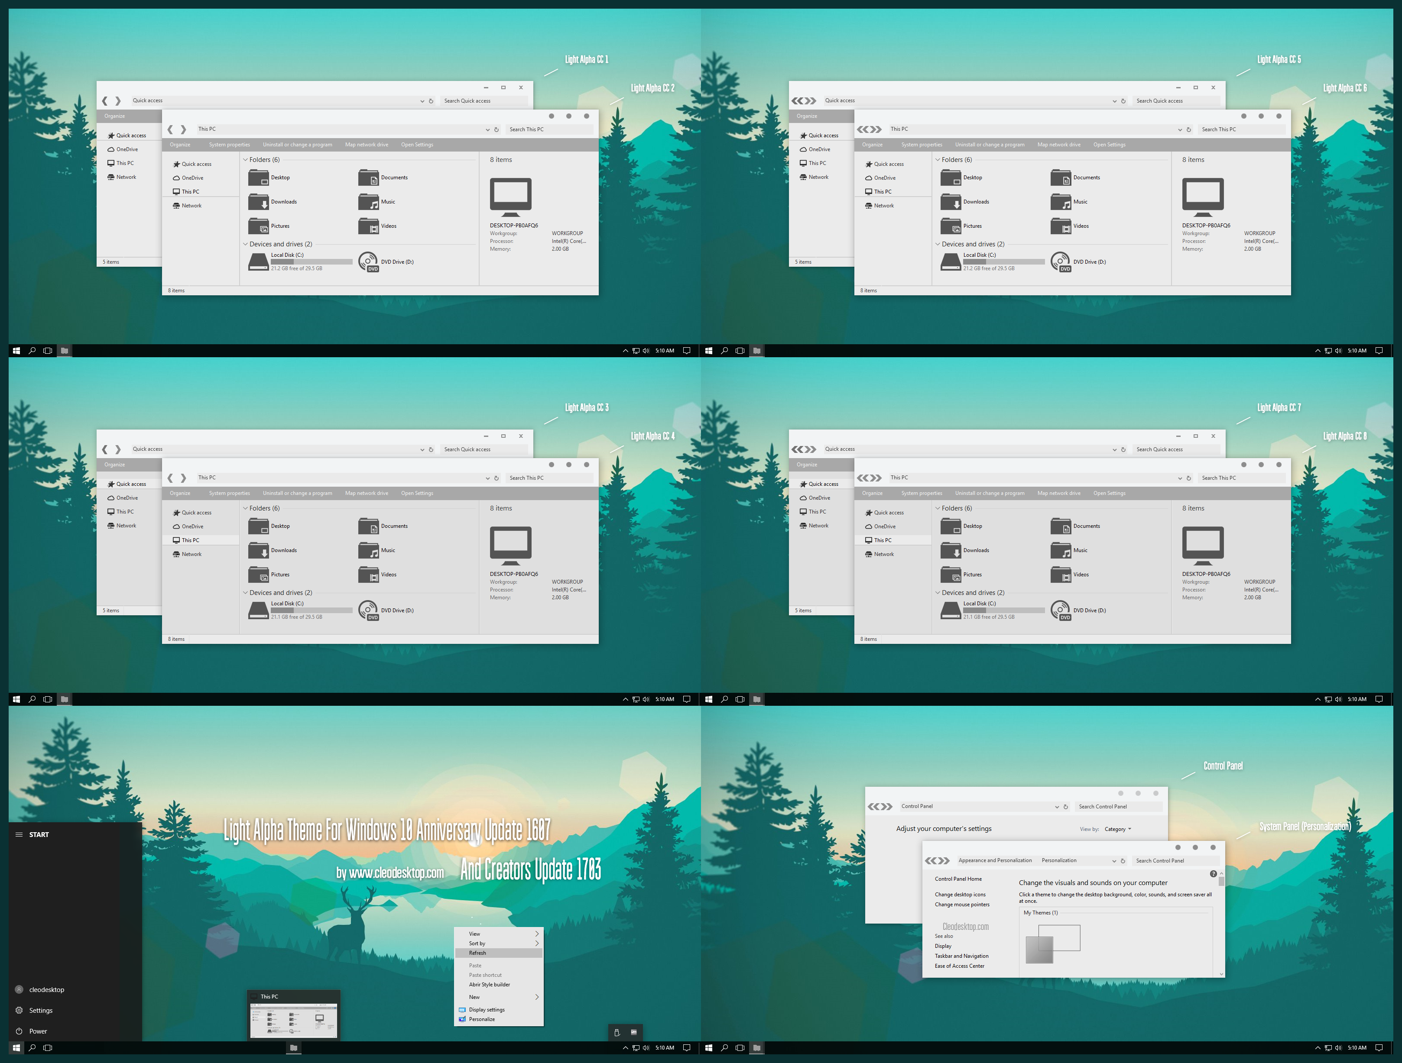This screenshot has height=1063, width=1402.
Task: Select Network in Light Alpha CC 3 window sidebar
Action: (x=122, y=526)
